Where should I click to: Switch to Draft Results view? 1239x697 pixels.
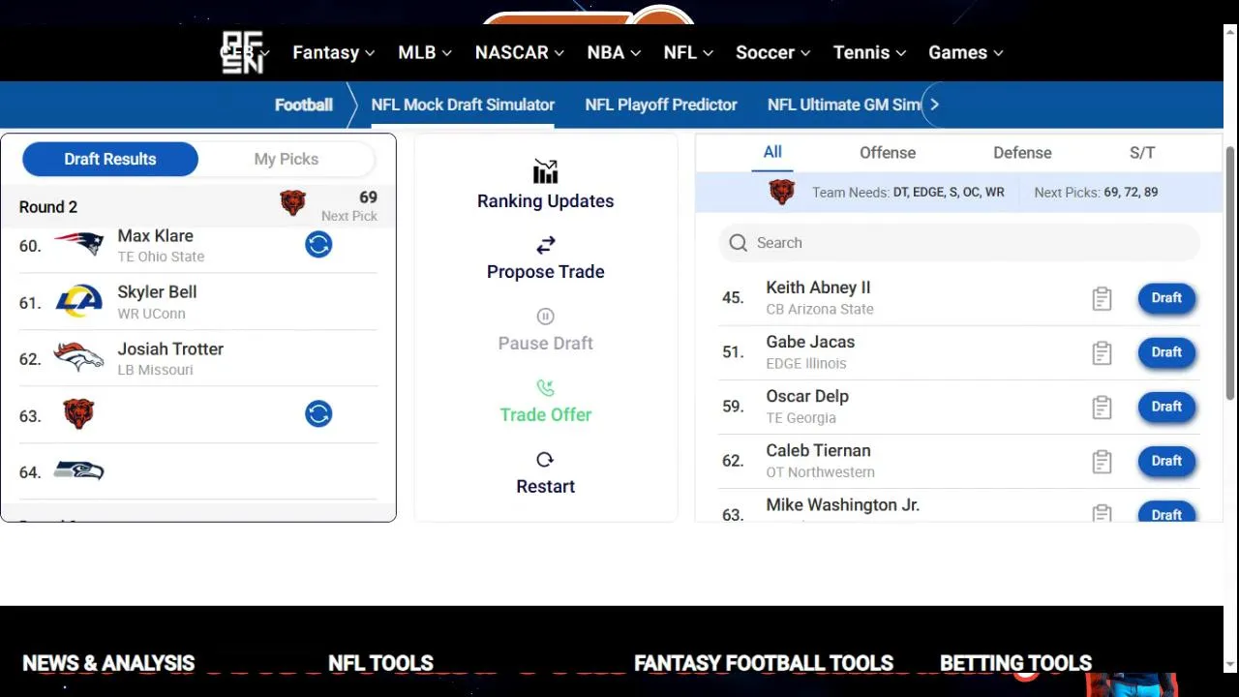pos(110,159)
